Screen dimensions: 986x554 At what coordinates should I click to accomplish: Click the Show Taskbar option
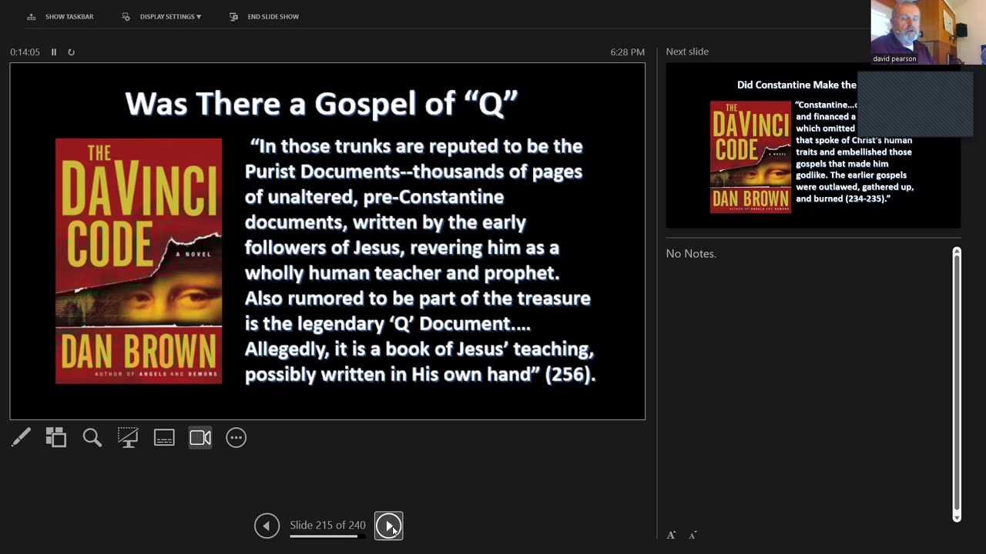[60, 16]
